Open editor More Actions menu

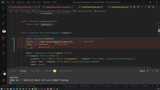[x=157, y=7]
